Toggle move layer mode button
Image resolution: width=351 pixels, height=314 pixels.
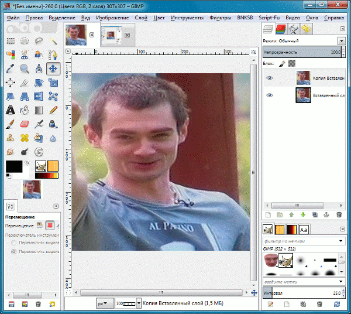(x=40, y=225)
